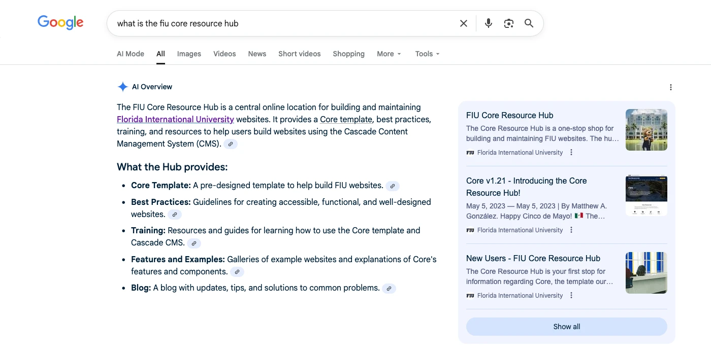Click source link icon after Blog bullet
The image size is (711, 355).
[389, 289]
